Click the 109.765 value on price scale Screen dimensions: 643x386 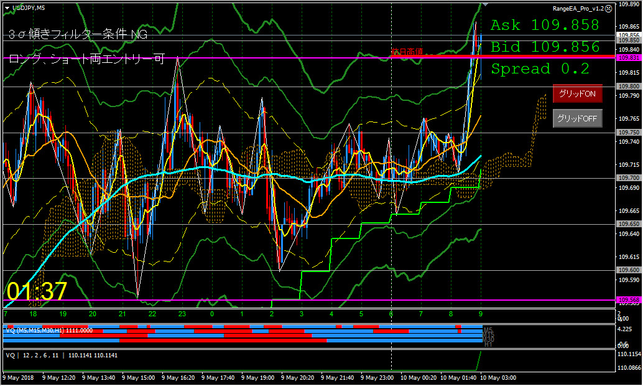(629, 119)
